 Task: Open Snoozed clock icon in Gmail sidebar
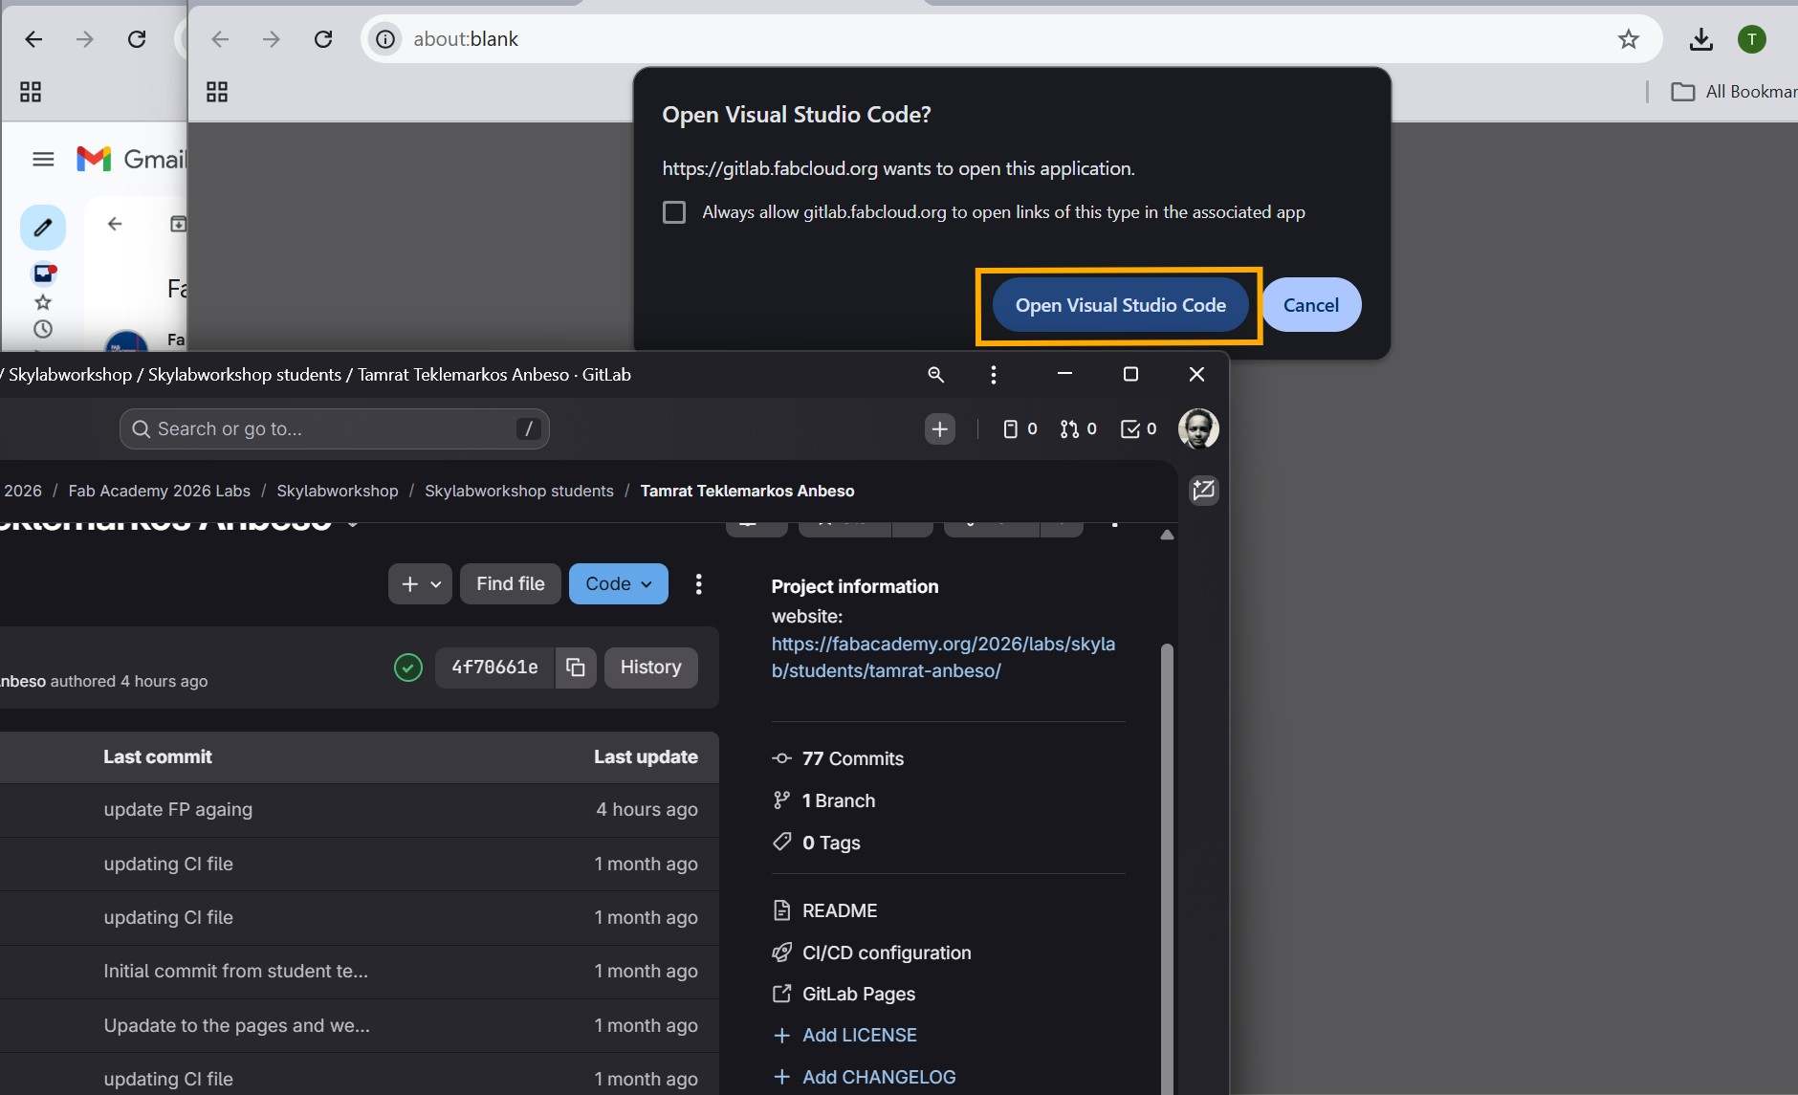43,329
